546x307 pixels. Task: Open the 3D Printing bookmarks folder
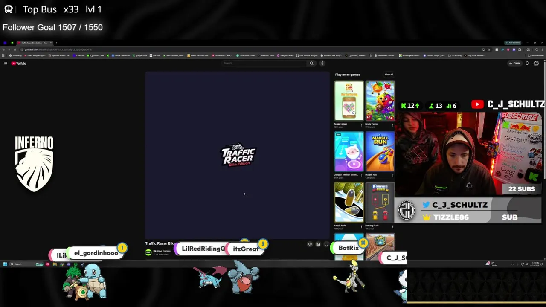[x=455, y=55]
